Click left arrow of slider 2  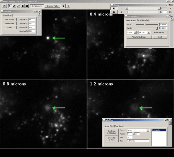click(127, 12)
